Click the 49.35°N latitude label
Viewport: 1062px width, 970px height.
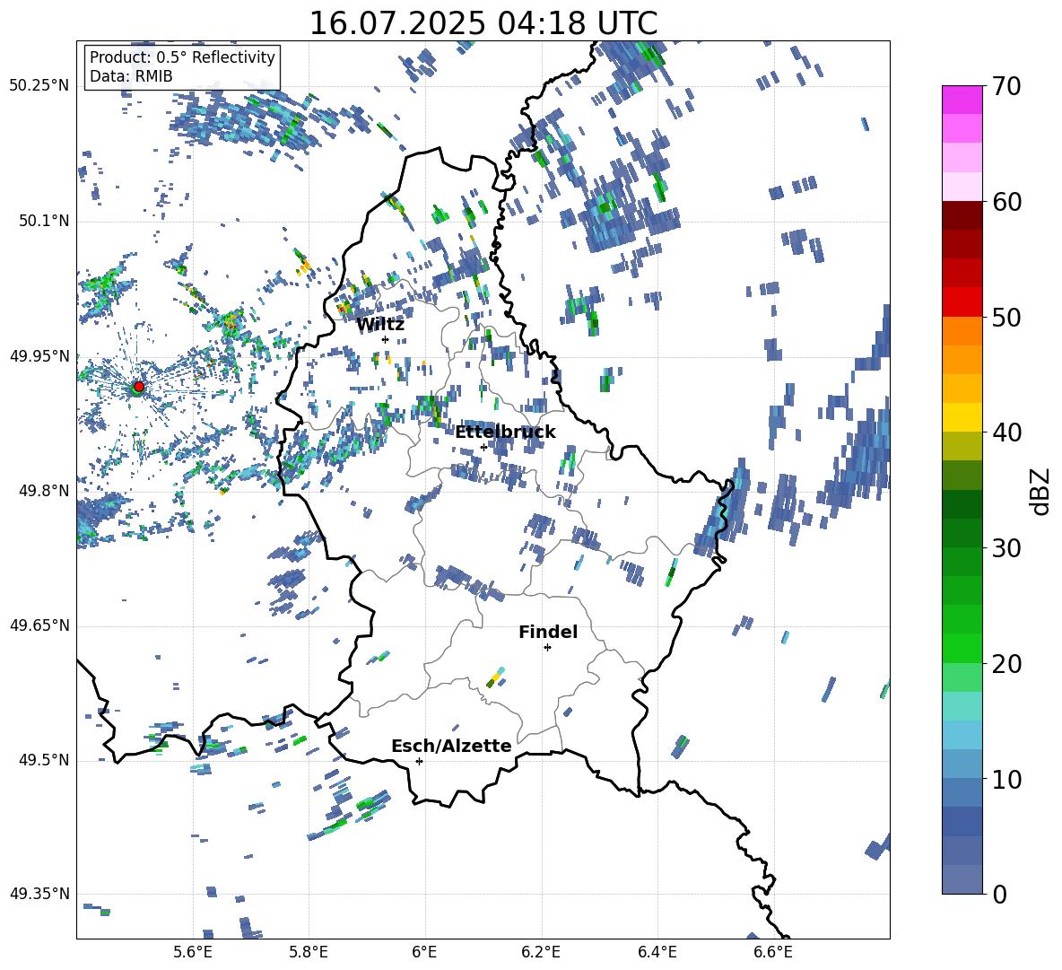pyautogui.click(x=39, y=894)
